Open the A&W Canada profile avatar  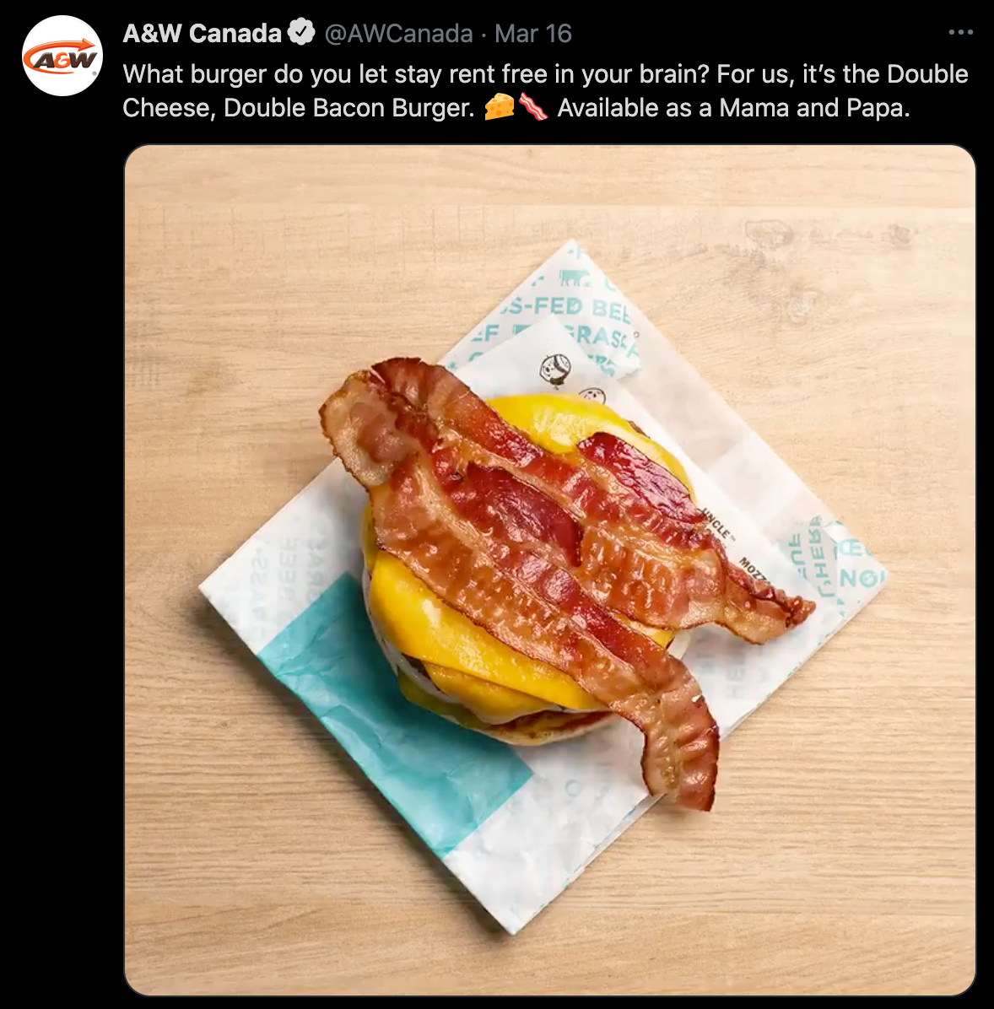(x=62, y=57)
